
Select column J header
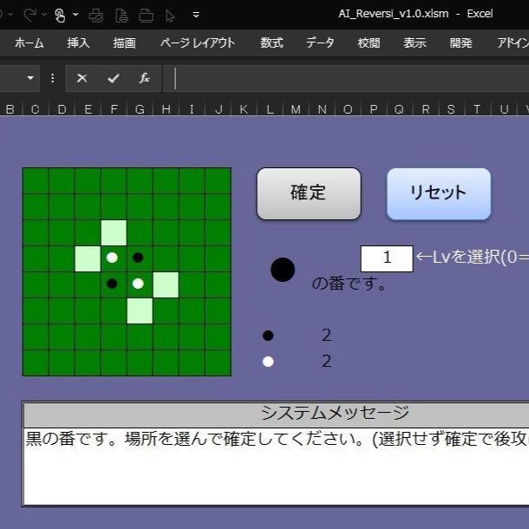(x=219, y=109)
